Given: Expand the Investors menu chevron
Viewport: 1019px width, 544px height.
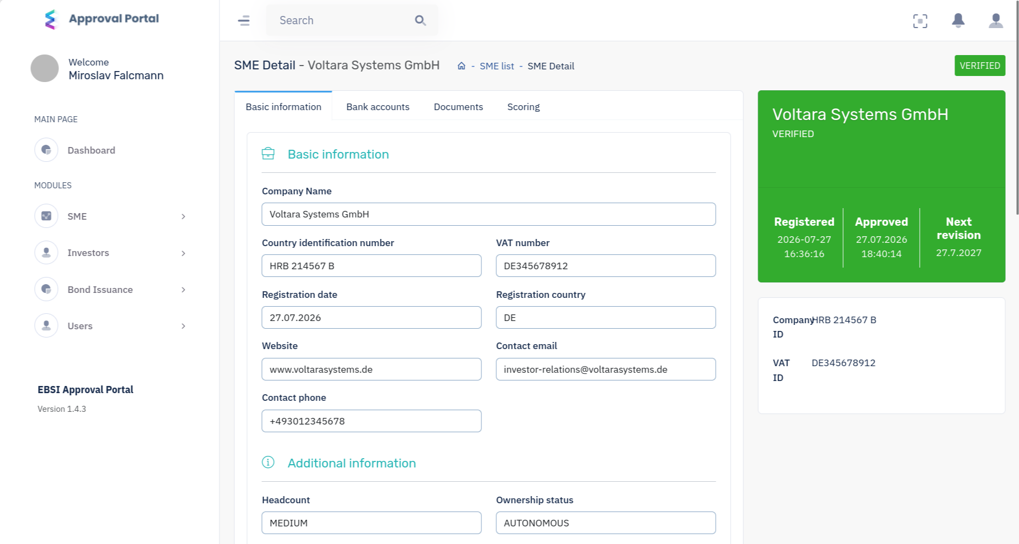Looking at the screenshot, I should coord(183,253).
